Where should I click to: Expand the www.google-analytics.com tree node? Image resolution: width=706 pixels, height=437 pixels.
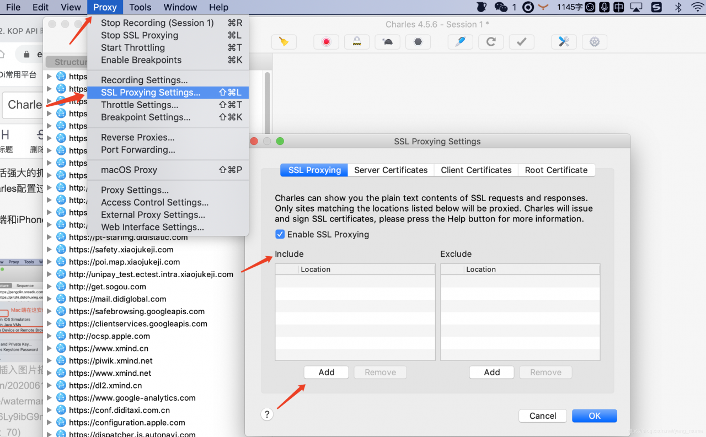(49, 398)
